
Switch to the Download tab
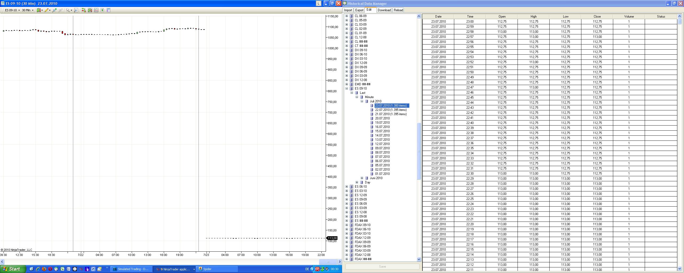pos(384,10)
